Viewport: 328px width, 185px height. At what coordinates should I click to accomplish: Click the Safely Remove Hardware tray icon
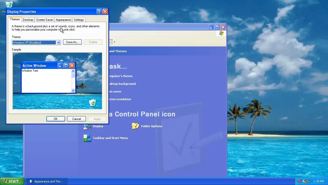(309, 181)
